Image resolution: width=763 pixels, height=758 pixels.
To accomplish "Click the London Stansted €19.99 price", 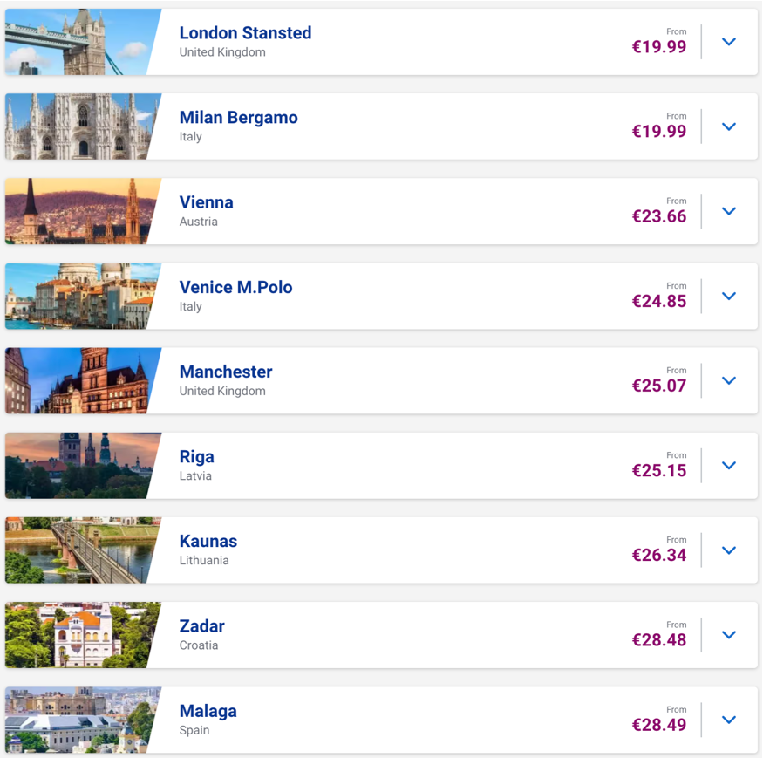I will (659, 47).
